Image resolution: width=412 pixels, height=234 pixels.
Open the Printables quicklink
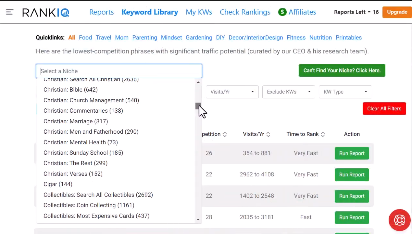point(348,37)
